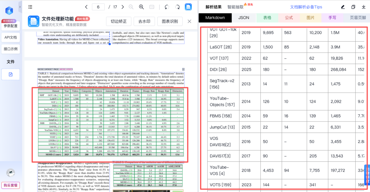Switch to the 智能抽取 tab
Image resolution: width=370 pixels, height=192 pixels.
(x=235, y=7)
